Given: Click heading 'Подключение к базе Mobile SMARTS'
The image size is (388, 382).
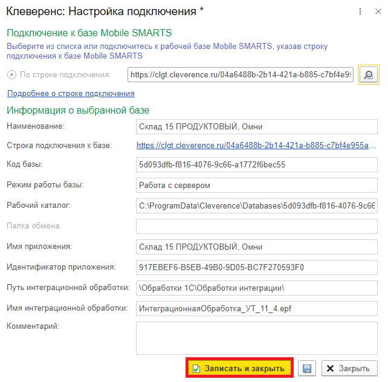Looking at the screenshot, I should click(x=89, y=33).
